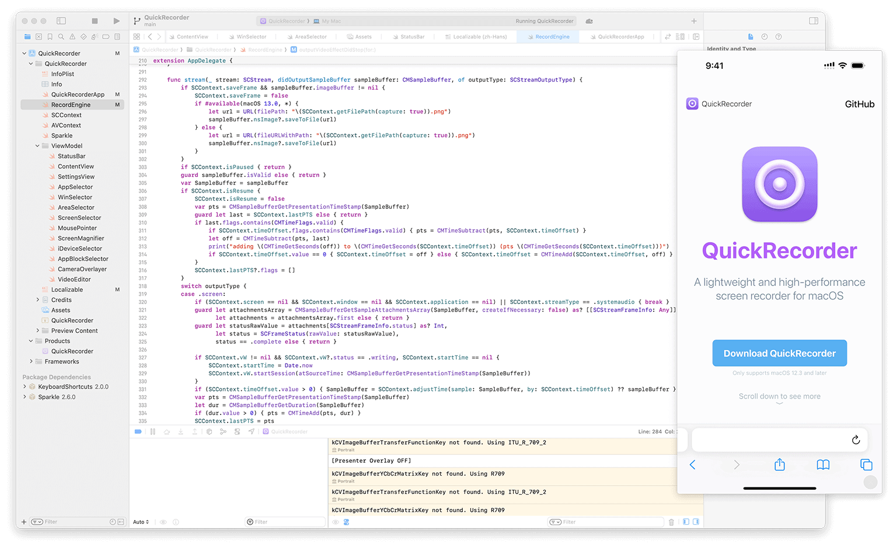The image size is (893, 548).
Task: Collapse the QuickRecorder project root
Action: (x=25, y=53)
